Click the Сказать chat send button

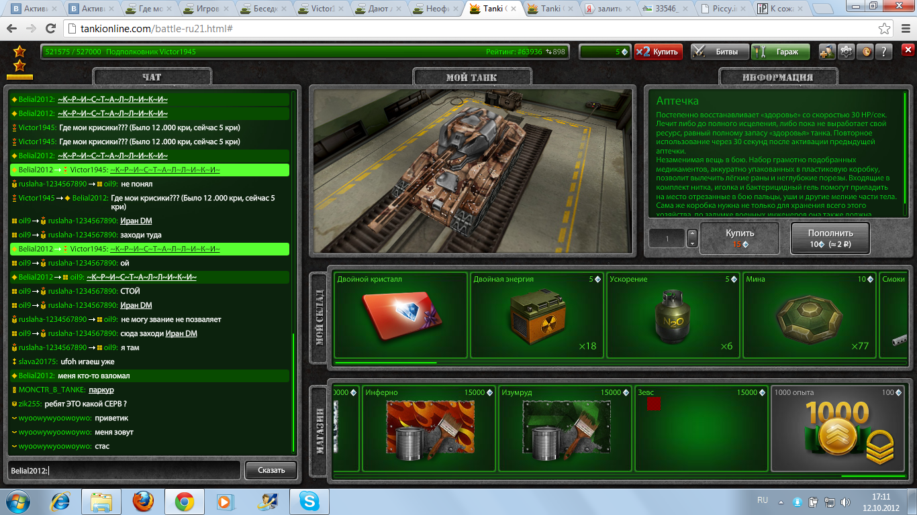(270, 470)
